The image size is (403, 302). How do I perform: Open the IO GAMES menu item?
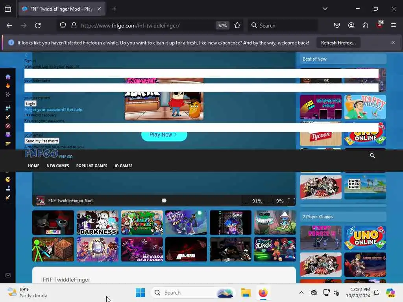point(123,166)
